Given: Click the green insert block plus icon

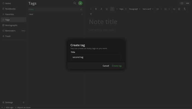Looking at the screenshot, I should pyautogui.click(x=91, y=9).
